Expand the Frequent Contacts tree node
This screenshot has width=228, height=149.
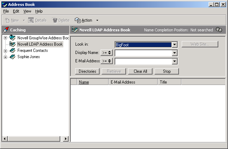click(5, 51)
